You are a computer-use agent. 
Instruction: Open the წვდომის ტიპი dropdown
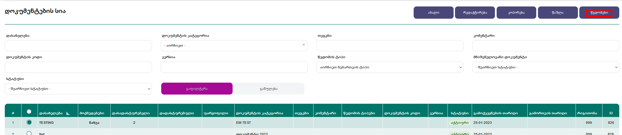pos(390,67)
